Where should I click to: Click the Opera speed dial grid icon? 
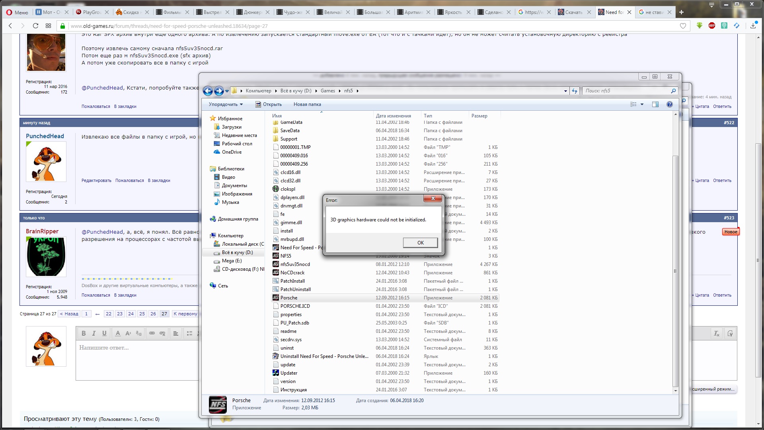tap(49, 26)
